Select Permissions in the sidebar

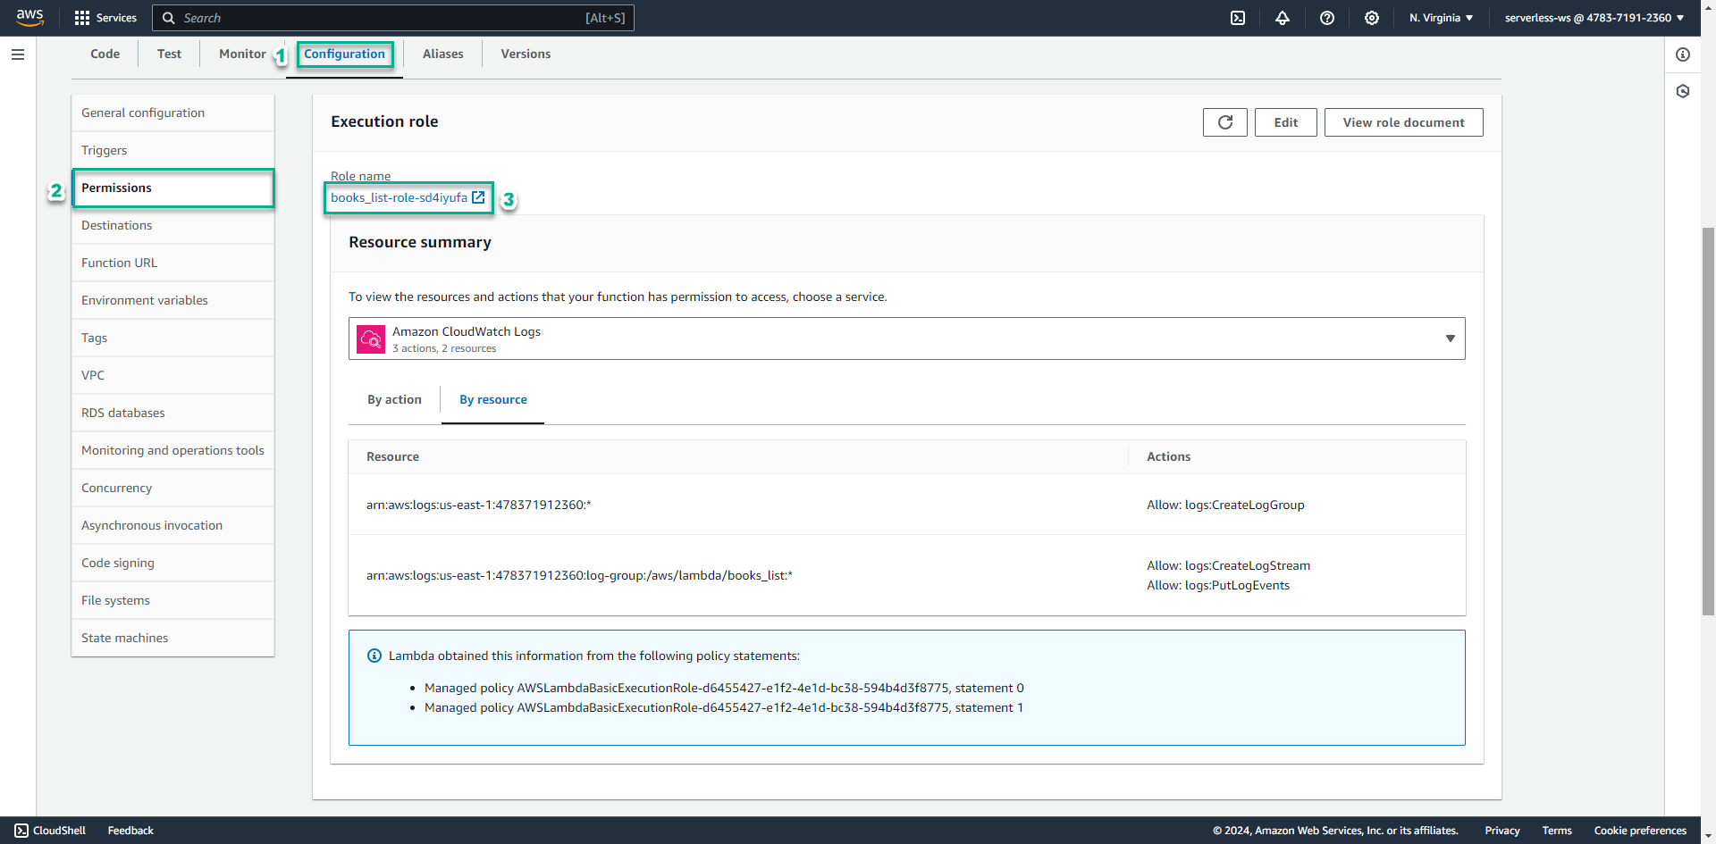[x=172, y=188]
